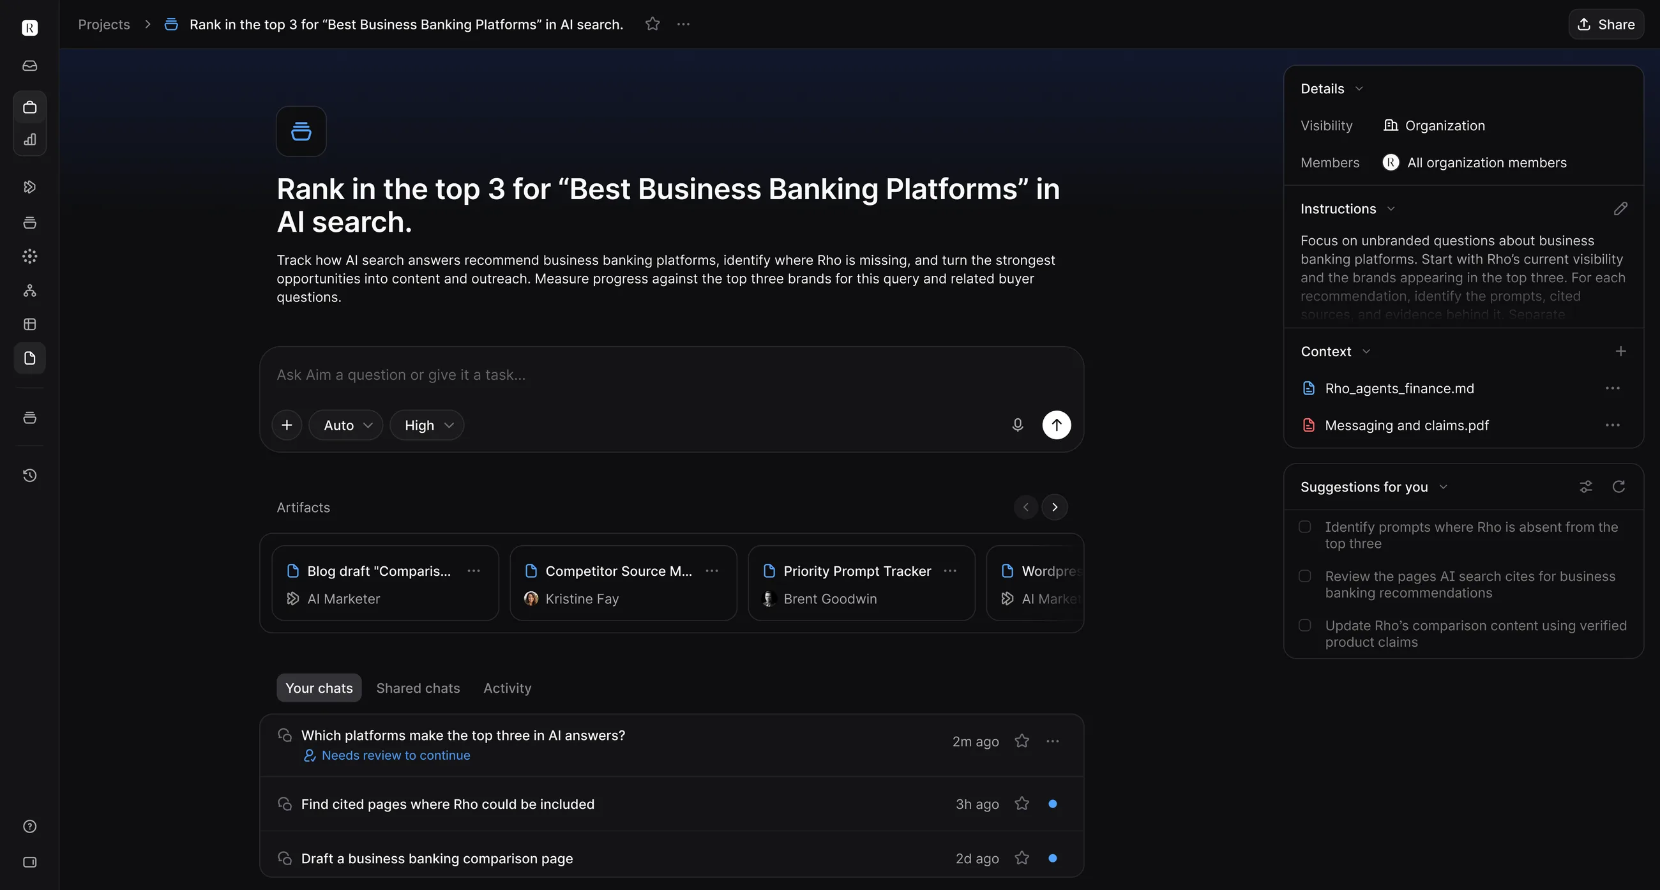Focus the 'Ask Aim a question' input

[670, 374]
